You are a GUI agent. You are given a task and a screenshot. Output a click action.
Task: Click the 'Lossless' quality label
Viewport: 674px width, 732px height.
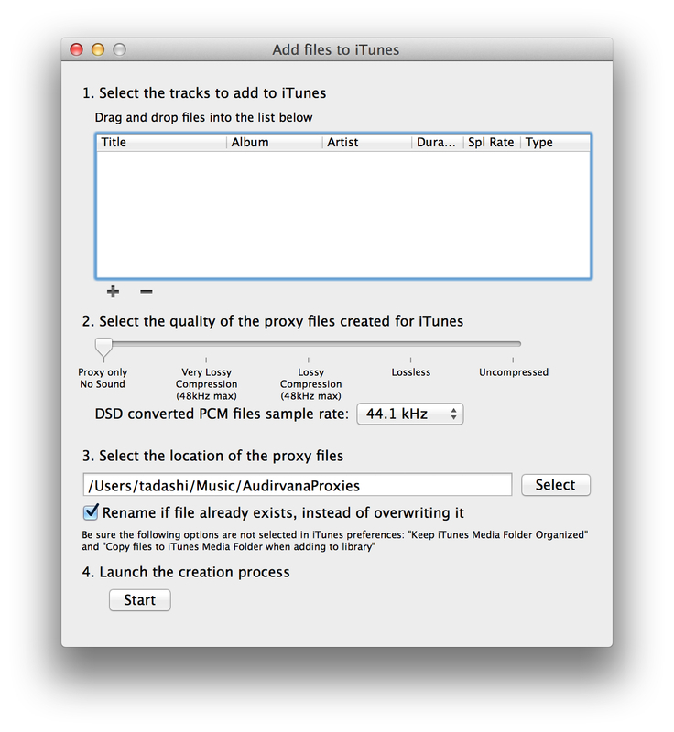[411, 372]
